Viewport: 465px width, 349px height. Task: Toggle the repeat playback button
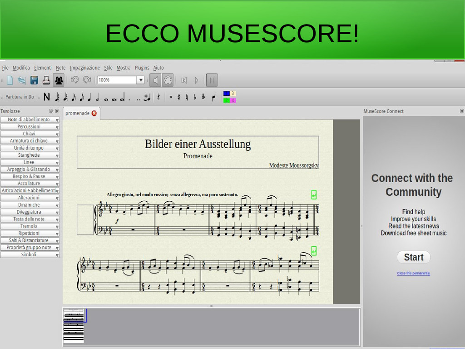click(x=212, y=80)
